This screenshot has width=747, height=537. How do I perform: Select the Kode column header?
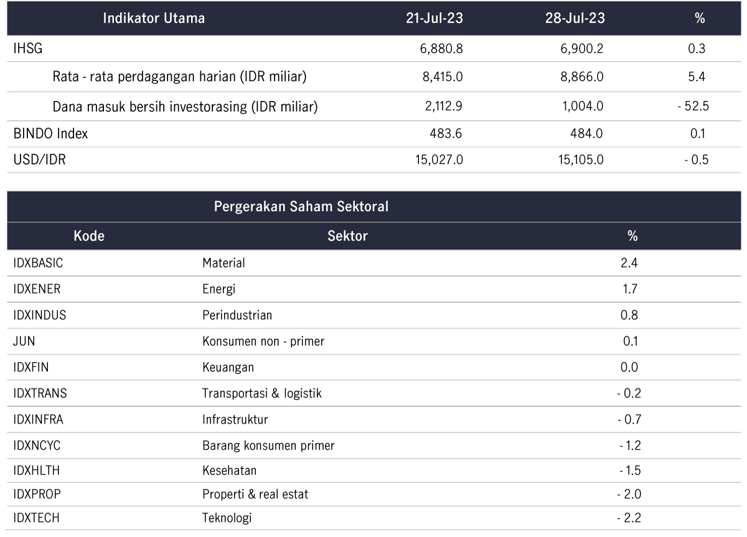point(89,236)
